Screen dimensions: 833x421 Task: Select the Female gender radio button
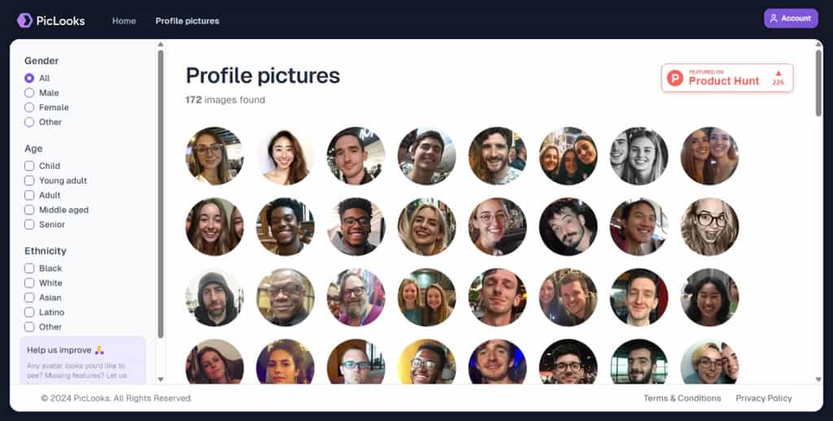pos(29,107)
